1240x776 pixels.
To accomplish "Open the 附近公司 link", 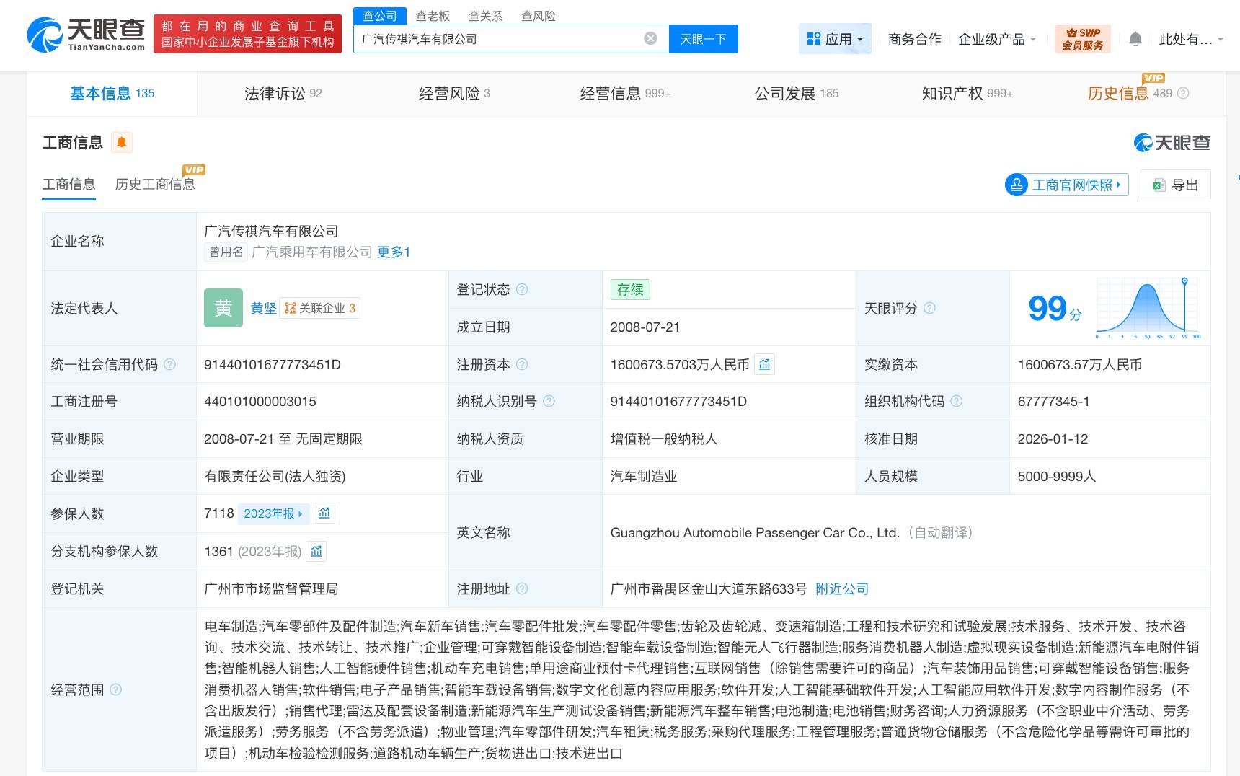I will 841,588.
